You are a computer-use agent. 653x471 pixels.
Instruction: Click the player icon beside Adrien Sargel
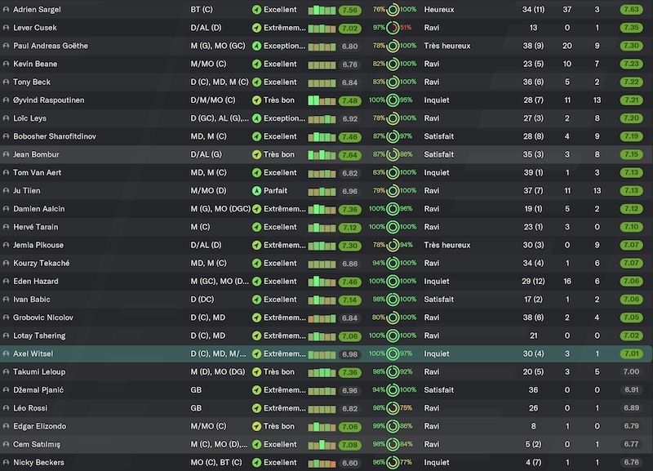(6, 10)
